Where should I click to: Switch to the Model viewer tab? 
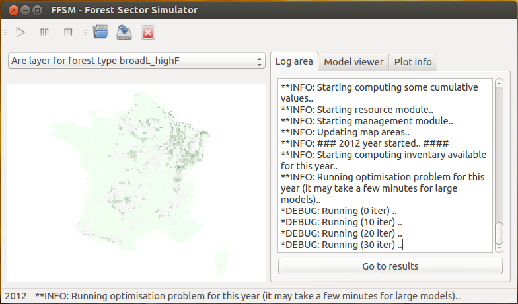353,62
